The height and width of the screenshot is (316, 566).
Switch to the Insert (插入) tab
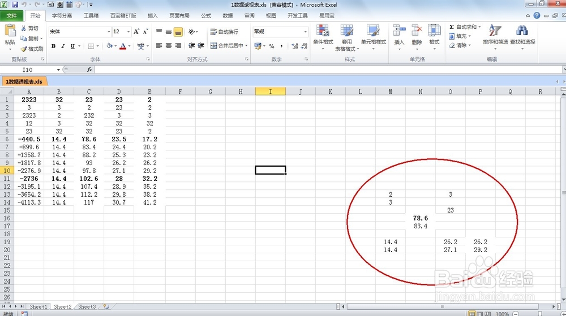tap(153, 15)
